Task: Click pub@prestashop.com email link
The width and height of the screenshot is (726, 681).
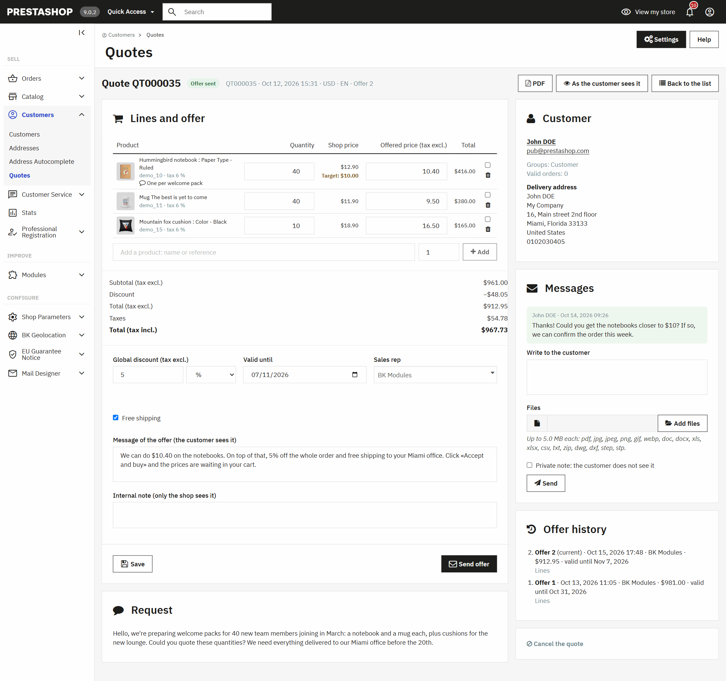Action: 558,151
